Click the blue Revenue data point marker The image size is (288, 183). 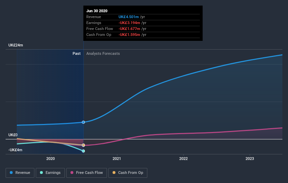[83, 122]
